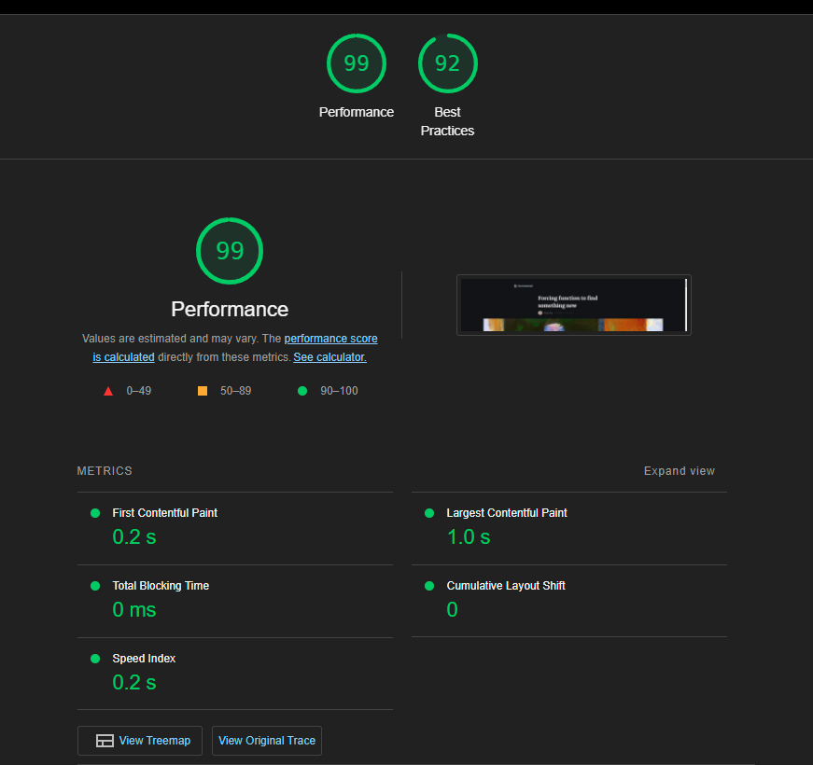The image size is (813, 765).
Task: Follow the performance score is calculated link
Action: tap(330, 338)
